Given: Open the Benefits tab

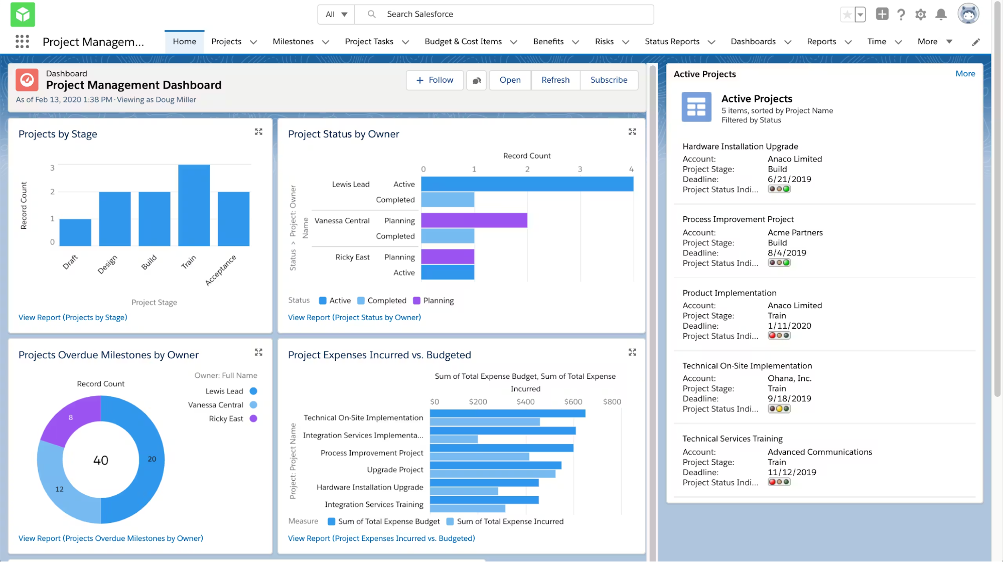Looking at the screenshot, I should [548, 42].
